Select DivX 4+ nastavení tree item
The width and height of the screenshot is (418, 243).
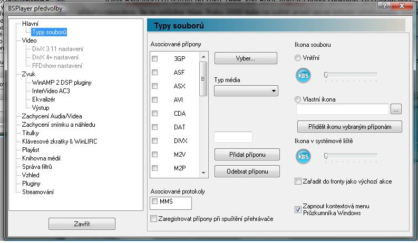[x=55, y=57]
